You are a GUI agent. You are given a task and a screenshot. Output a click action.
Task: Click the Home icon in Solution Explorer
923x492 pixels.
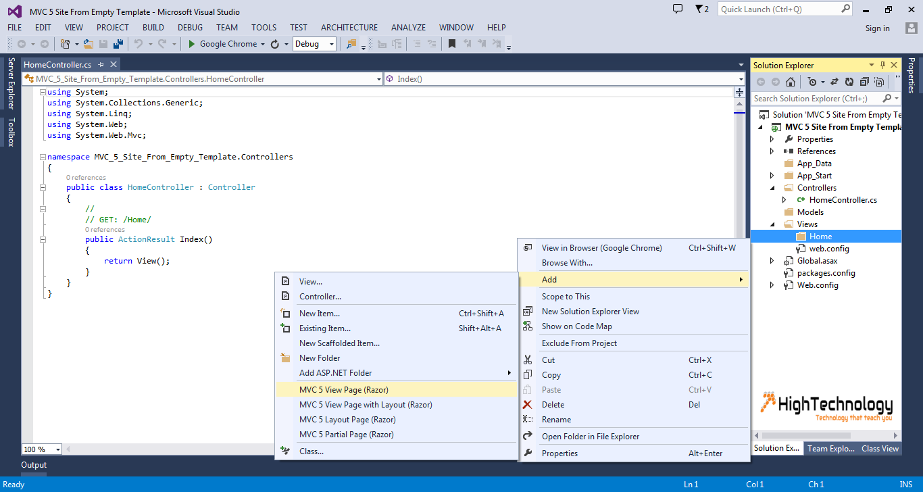pyautogui.click(x=791, y=82)
